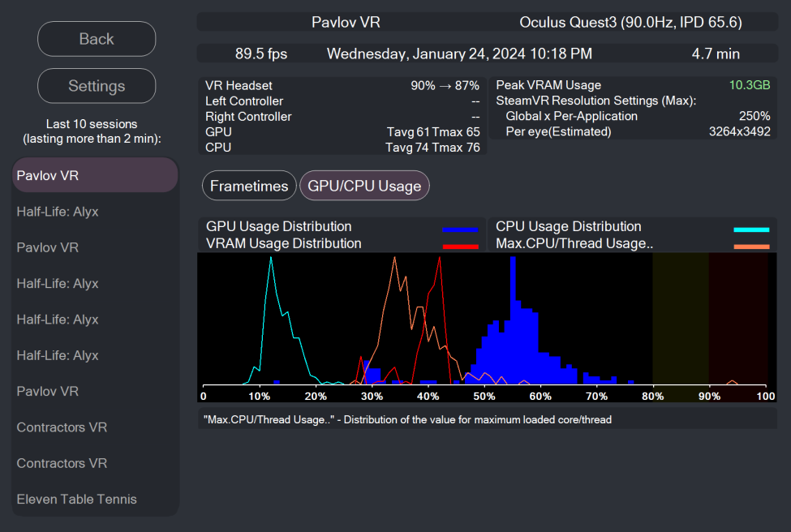Screen dimensions: 791x532
Task: Open the Settings page
Action: [x=97, y=86]
